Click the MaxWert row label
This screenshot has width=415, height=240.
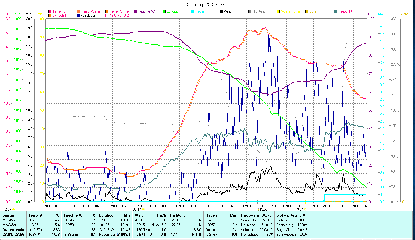[x=10, y=225]
